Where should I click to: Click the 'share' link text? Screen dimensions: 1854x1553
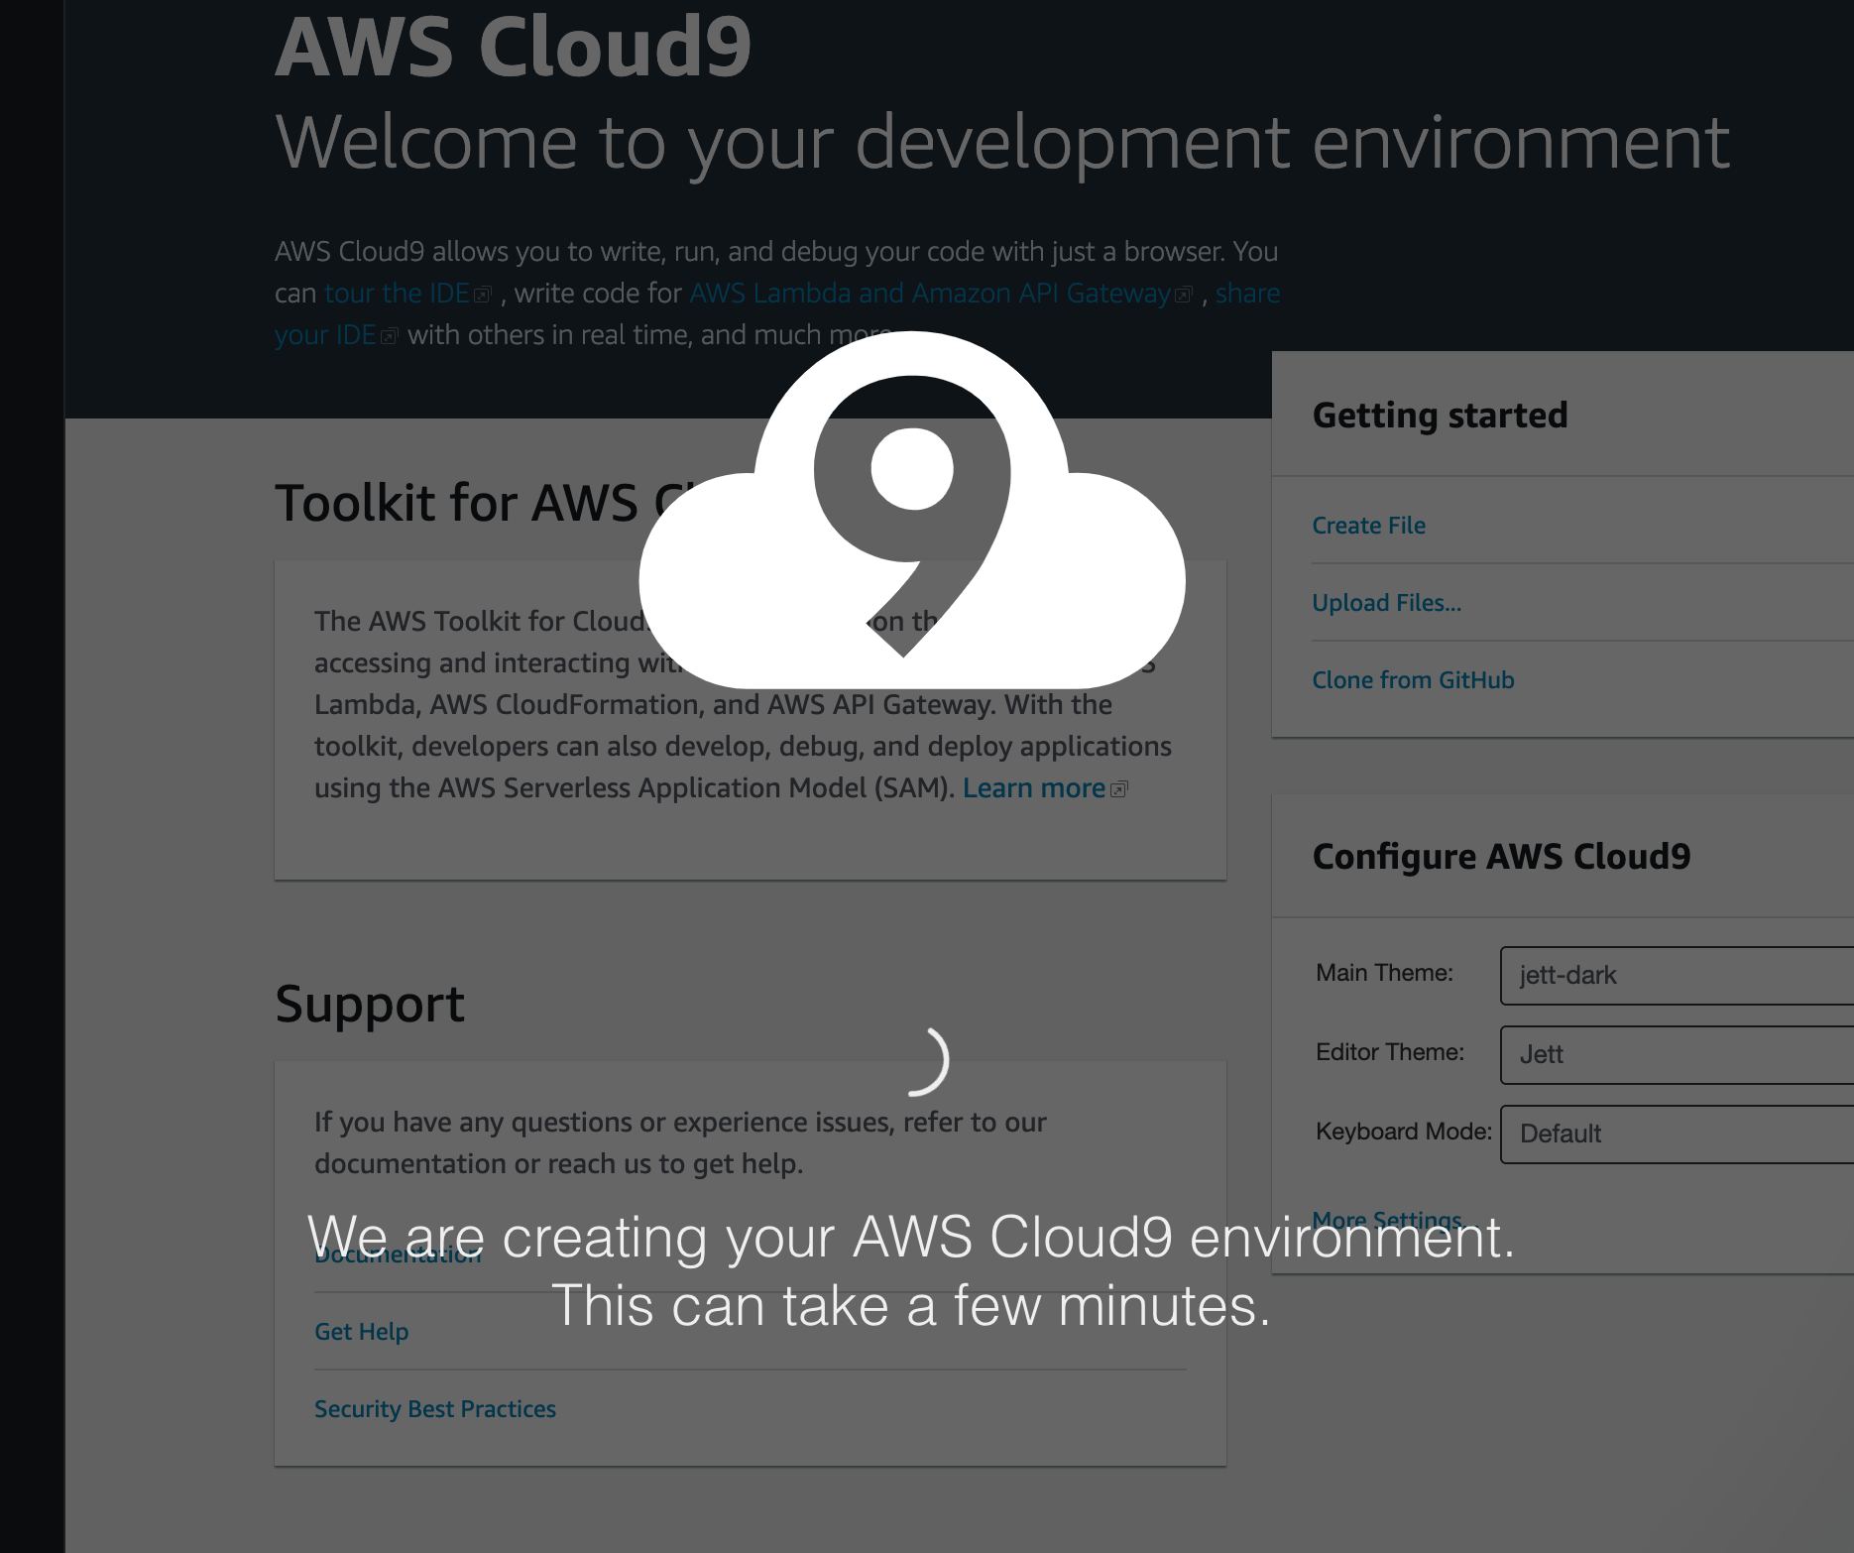(x=1247, y=294)
